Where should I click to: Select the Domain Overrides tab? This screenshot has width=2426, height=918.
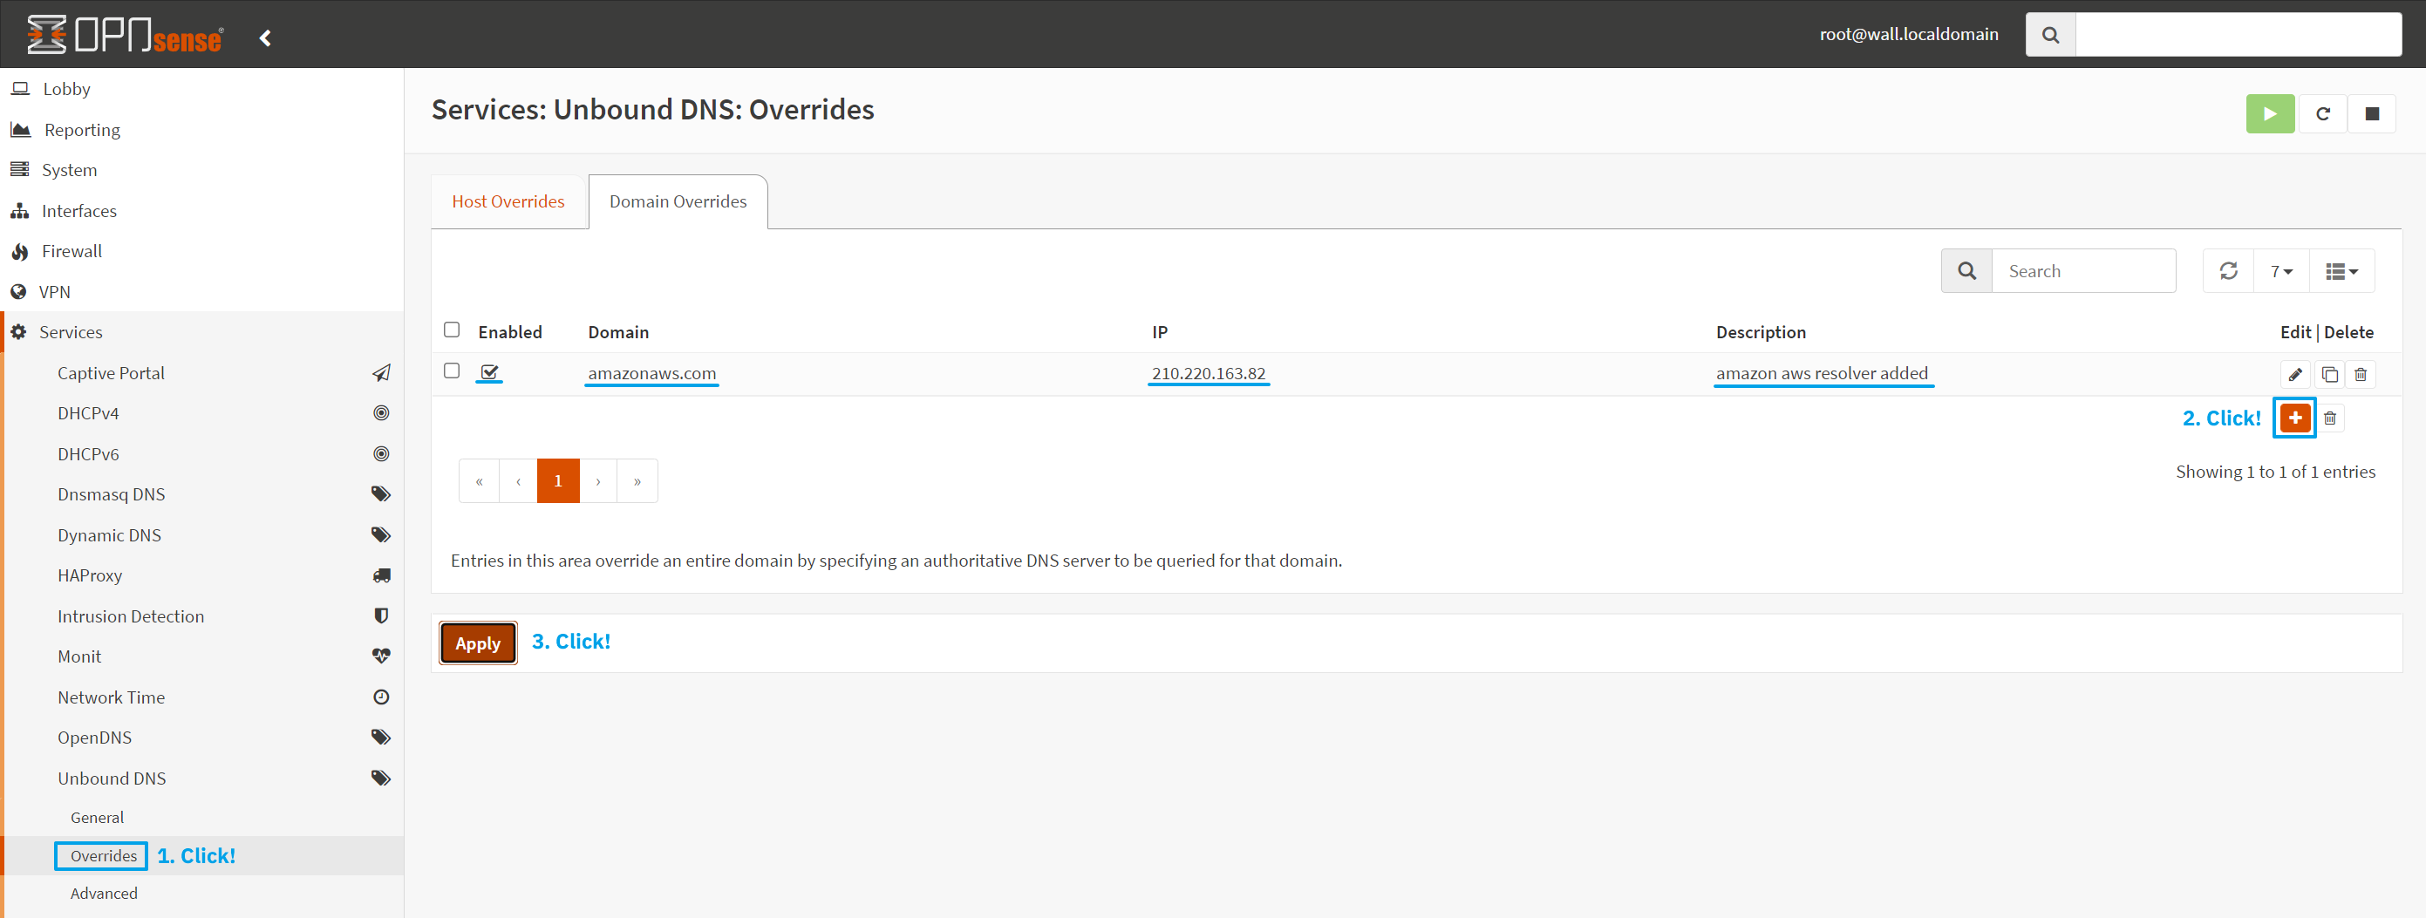[x=678, y=201]
